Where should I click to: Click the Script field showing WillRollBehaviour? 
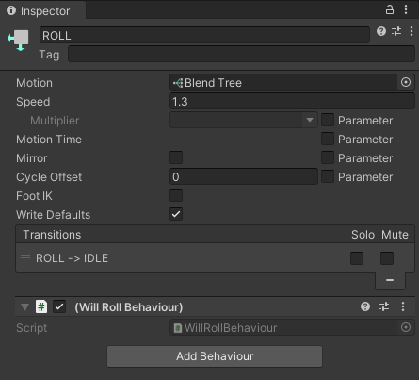[x=292, y=327]
